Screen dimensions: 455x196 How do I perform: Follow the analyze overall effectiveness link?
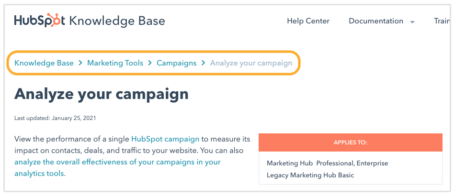pyautogui.click(x=117, y=162)
